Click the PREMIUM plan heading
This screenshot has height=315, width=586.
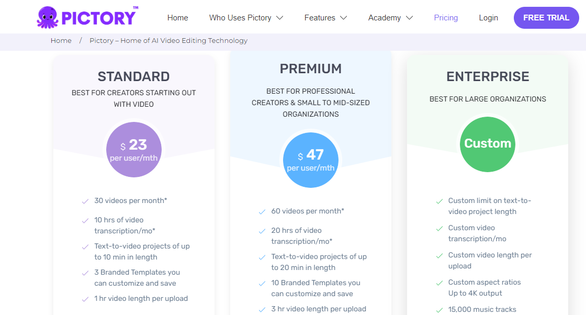(x=311, y=69)
